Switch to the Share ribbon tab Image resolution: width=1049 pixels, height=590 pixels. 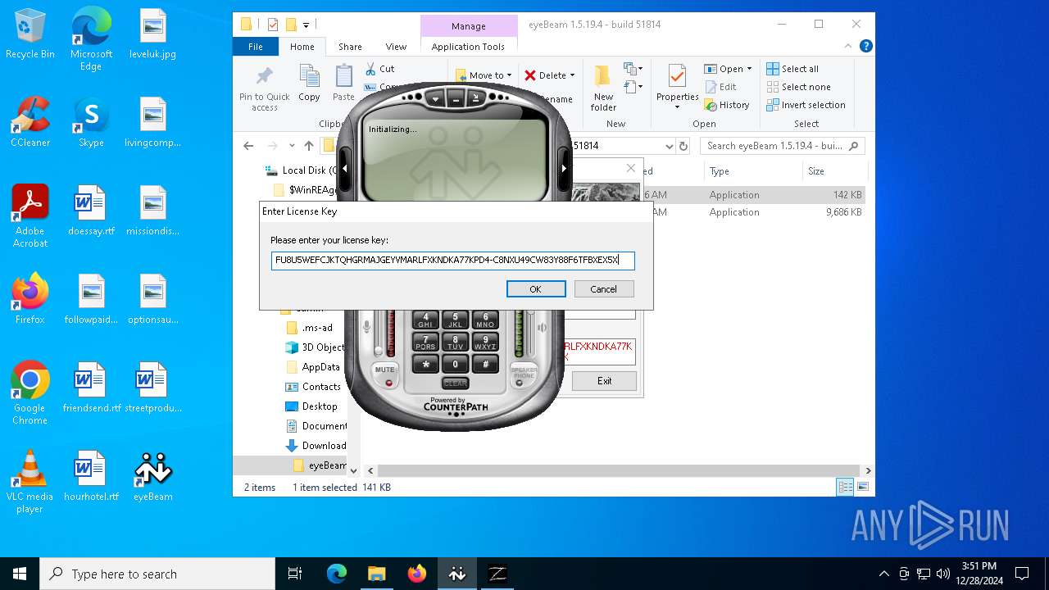(350, 47)
